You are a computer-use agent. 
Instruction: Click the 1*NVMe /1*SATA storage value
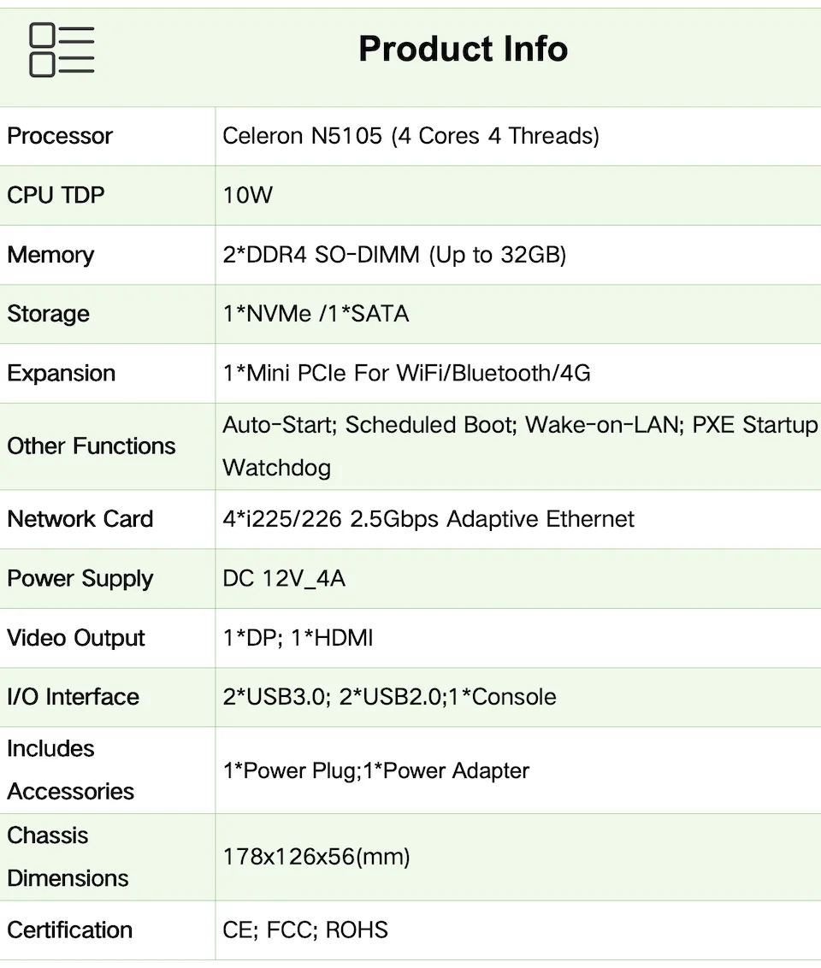(x=316, y=314)
